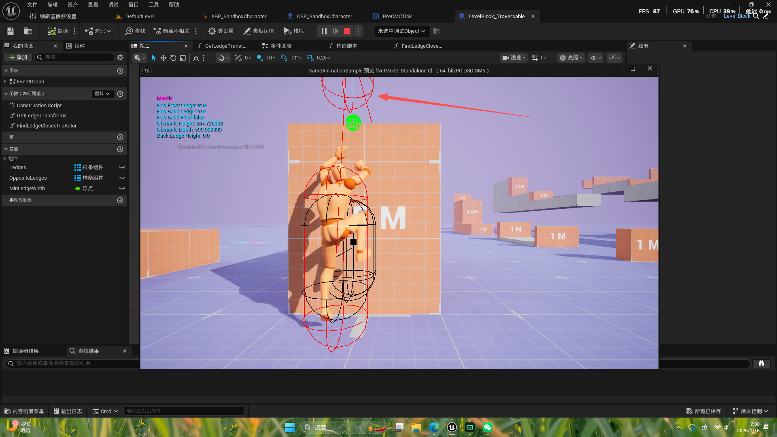
Task: Click the Save blueprint icon
Action: point(11,31)
